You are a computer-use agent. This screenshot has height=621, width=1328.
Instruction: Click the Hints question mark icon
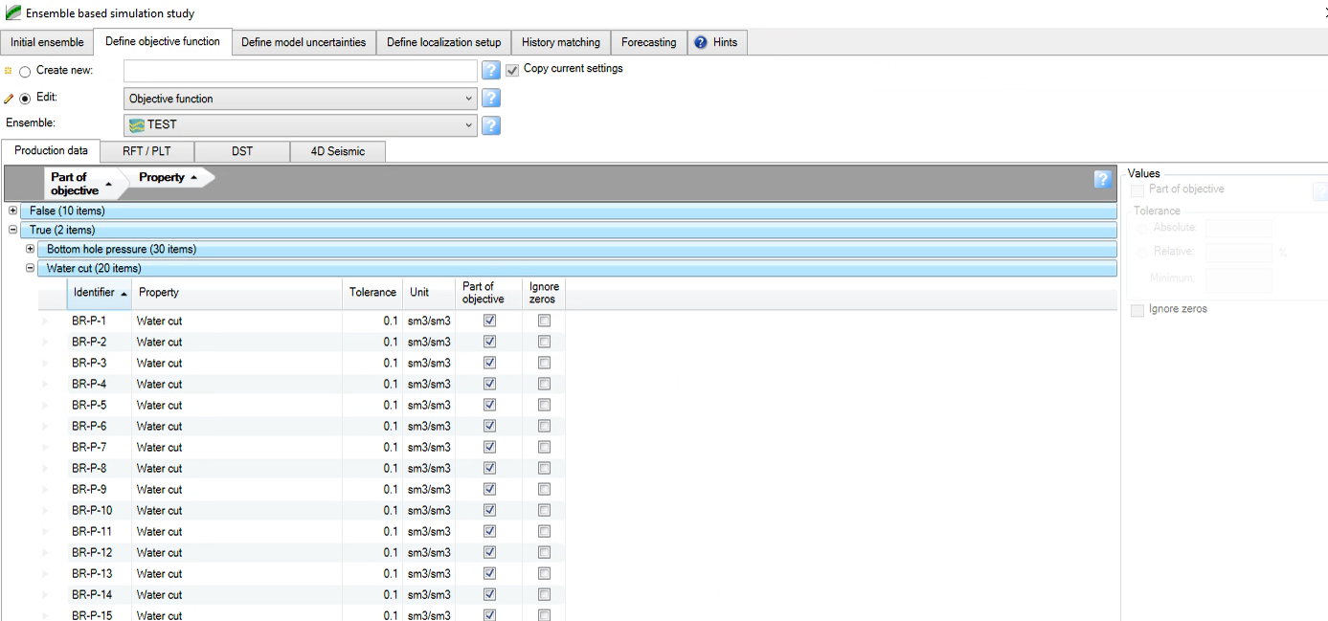pyautogui.click(x=700, y=43)
